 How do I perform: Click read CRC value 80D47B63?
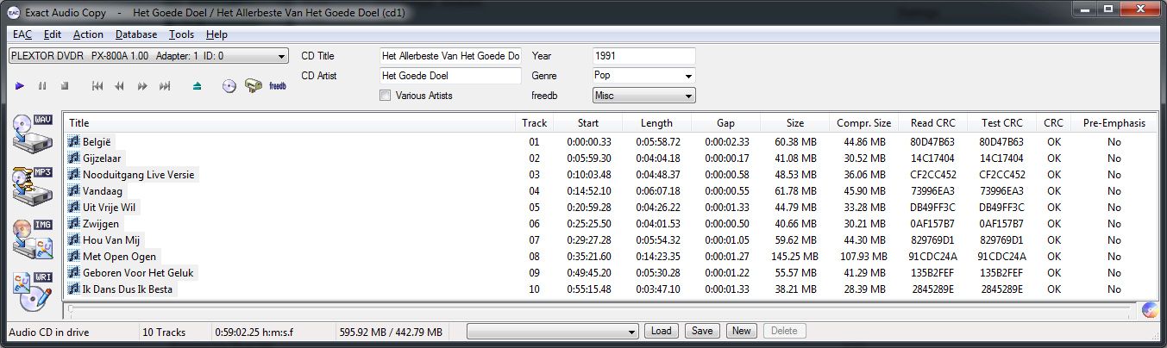coord(932,142)
